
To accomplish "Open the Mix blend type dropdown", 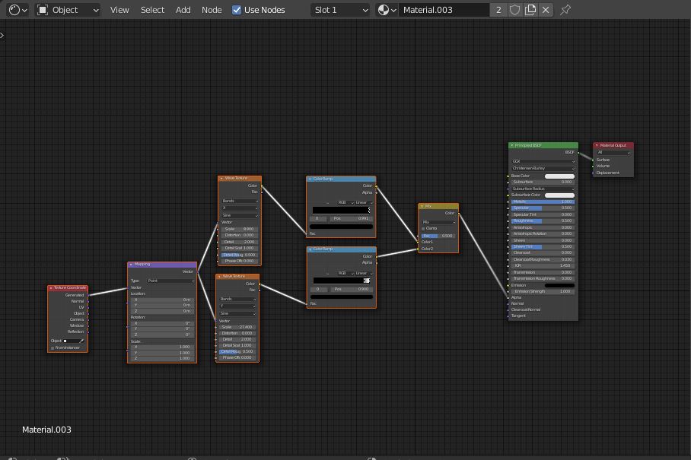I will (438, 222).
